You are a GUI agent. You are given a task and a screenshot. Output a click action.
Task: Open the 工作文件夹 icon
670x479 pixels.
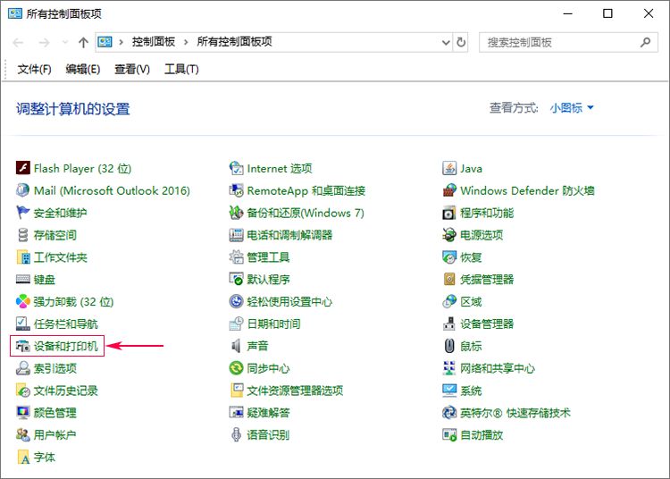pyautogui.click(x=22, y=256)
